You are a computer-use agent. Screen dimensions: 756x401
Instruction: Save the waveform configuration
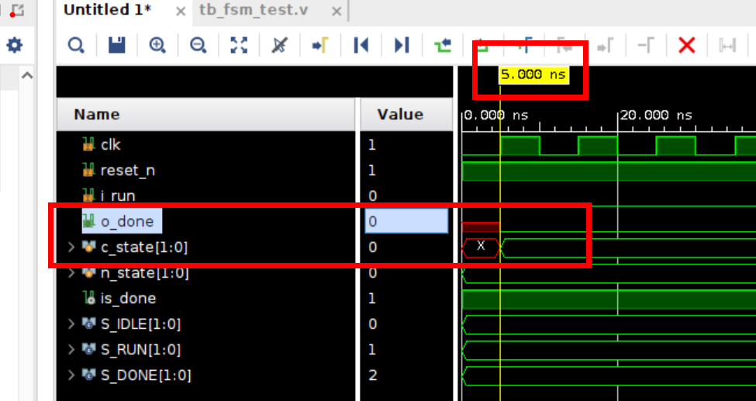(x=116, y=46)
